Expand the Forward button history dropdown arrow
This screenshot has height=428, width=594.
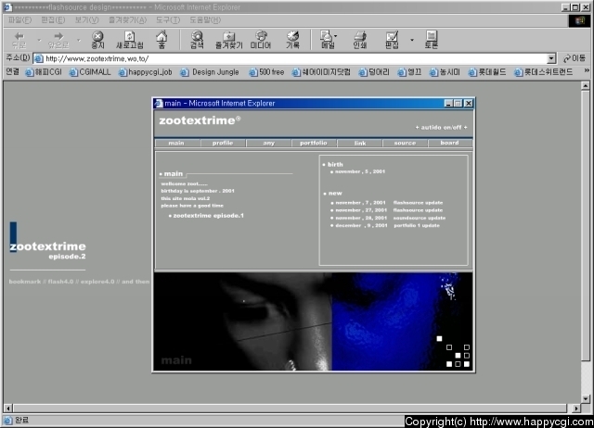click(79, 40)
